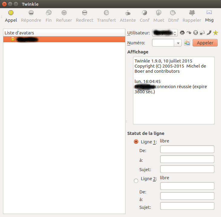Click the message waiting envelope icon

(202, 33)
